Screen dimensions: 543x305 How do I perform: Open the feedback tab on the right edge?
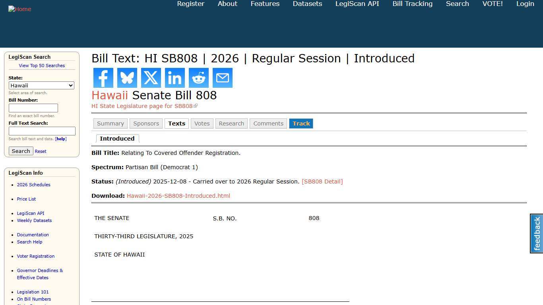click(x=536, y=234)
